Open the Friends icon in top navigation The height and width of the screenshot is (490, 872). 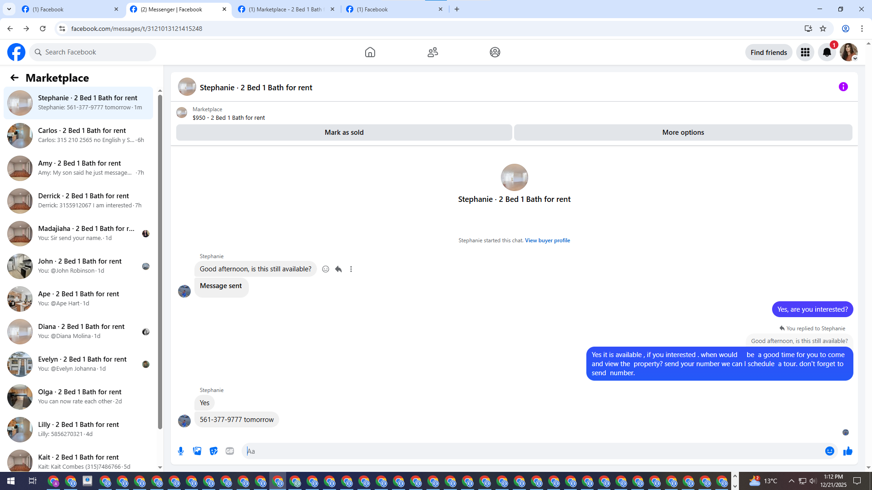pyautogui.click(x=433, y=52)
